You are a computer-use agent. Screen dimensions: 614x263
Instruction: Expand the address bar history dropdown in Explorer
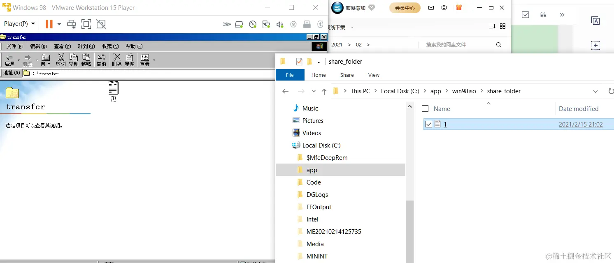(595, 91)
